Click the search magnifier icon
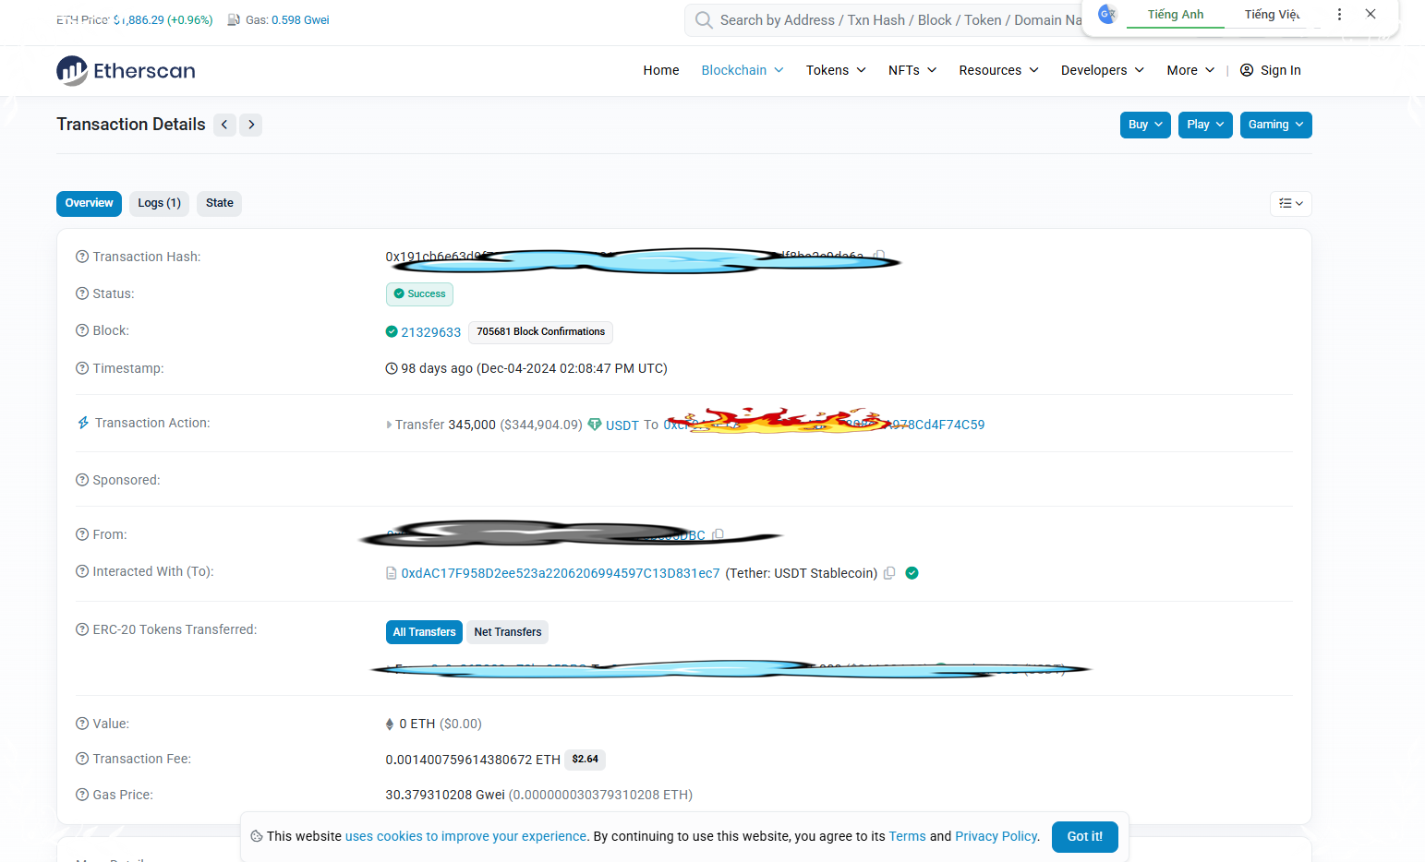The image size is (1425, 862). pyautogui.click(x=704, y=20)
